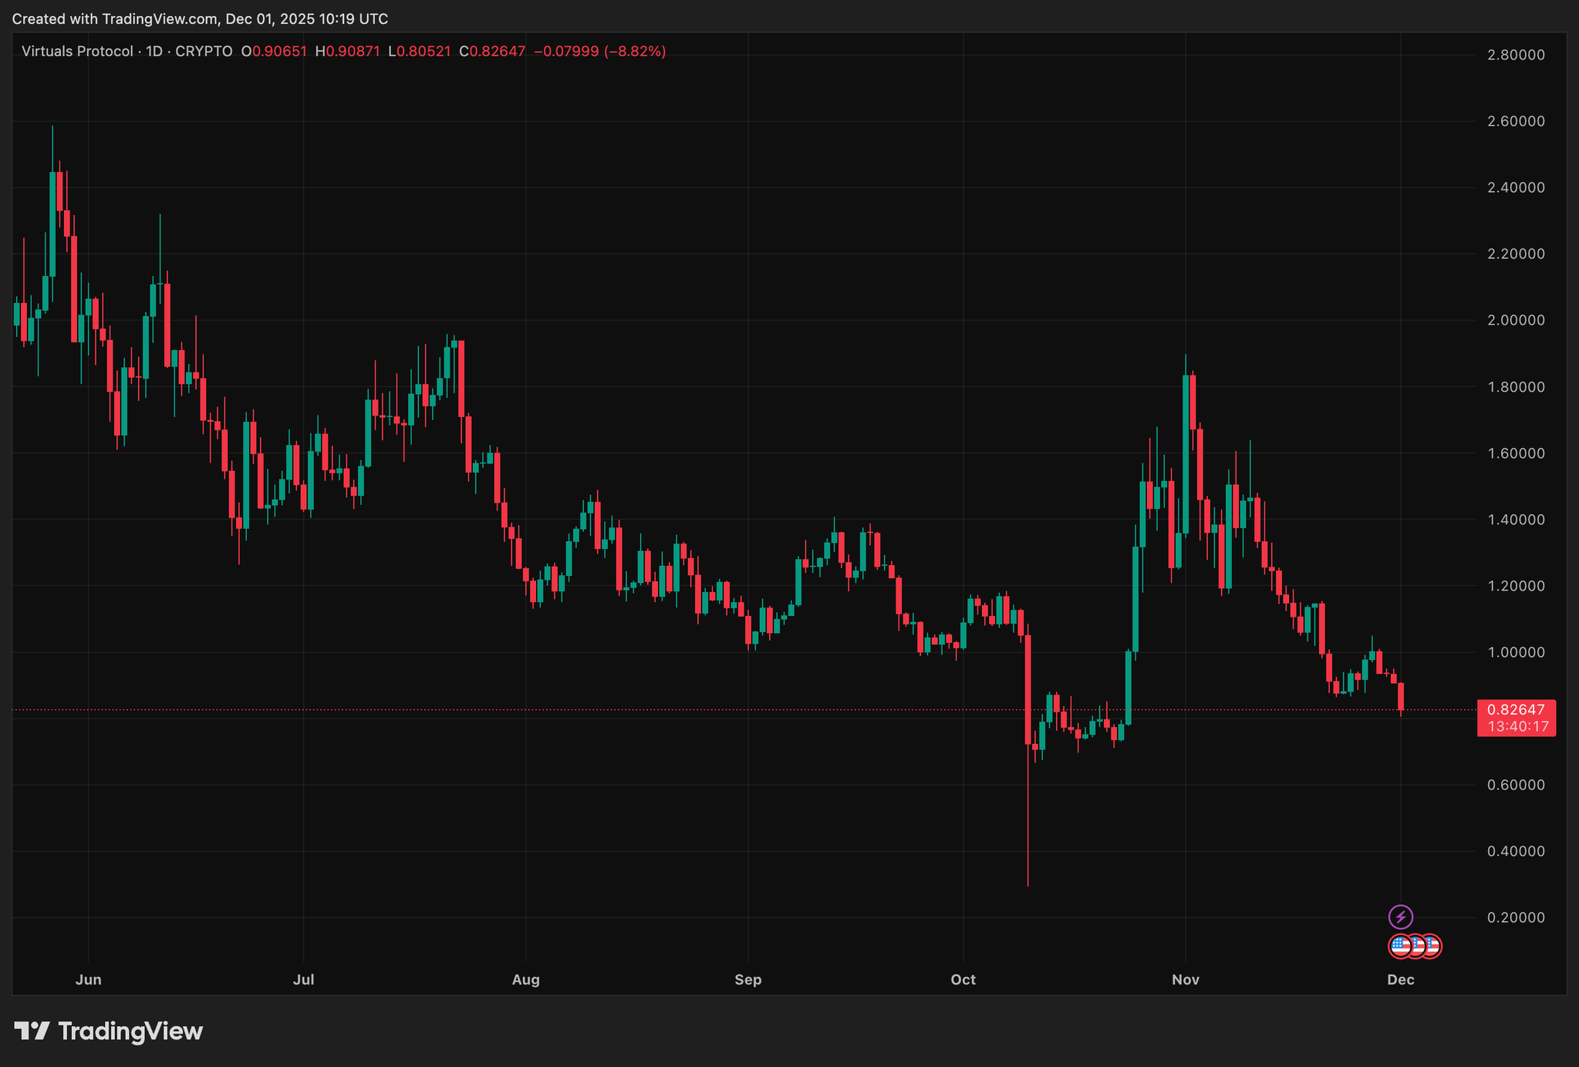Click the red current price label 0.82647
Image resolution: width=1579 pixels, height=1067 pixels.
click(1516, 709)
